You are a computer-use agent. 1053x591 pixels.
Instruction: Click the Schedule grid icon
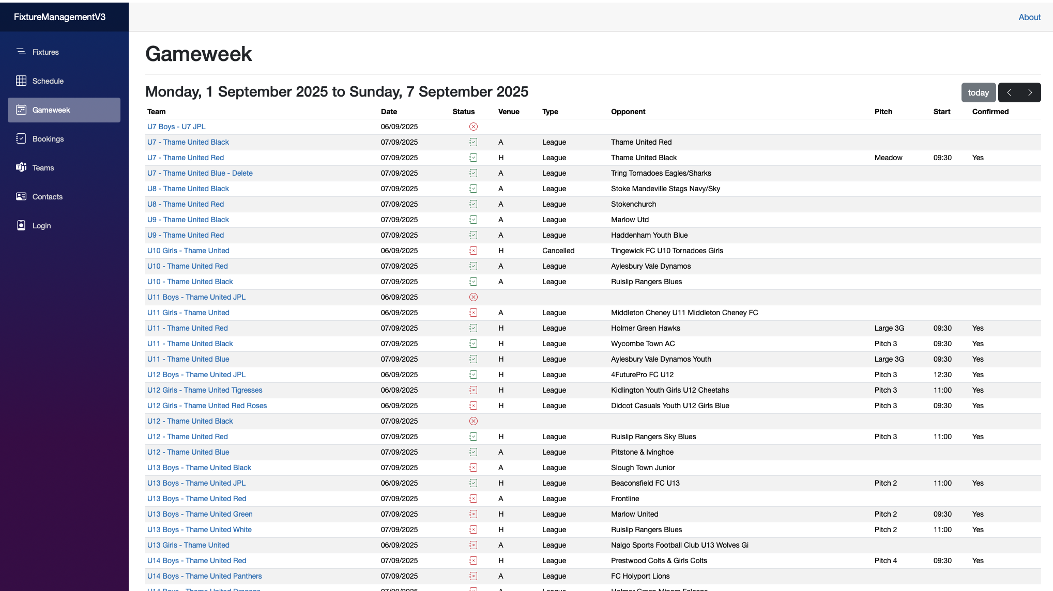pos(21,81)
